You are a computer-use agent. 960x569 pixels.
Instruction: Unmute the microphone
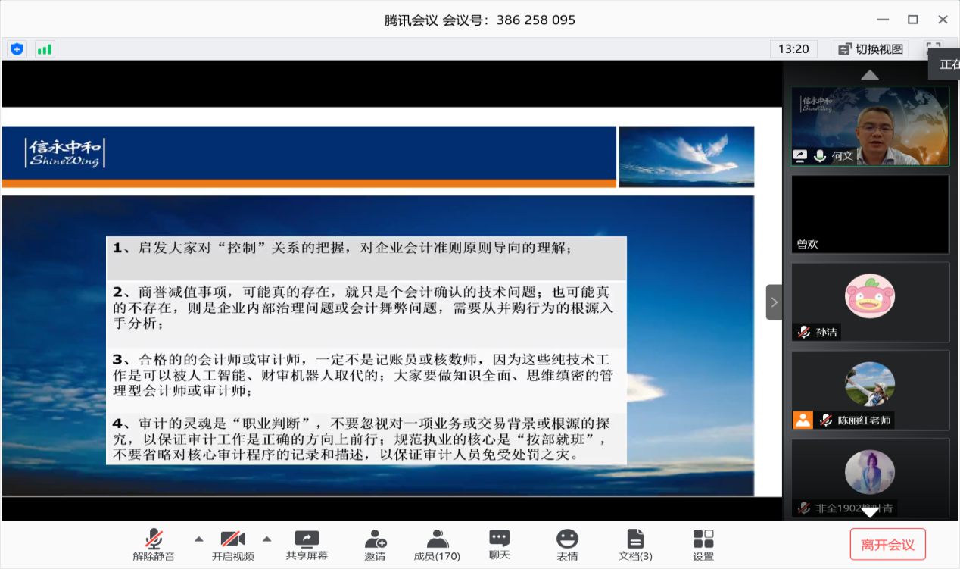154,545
